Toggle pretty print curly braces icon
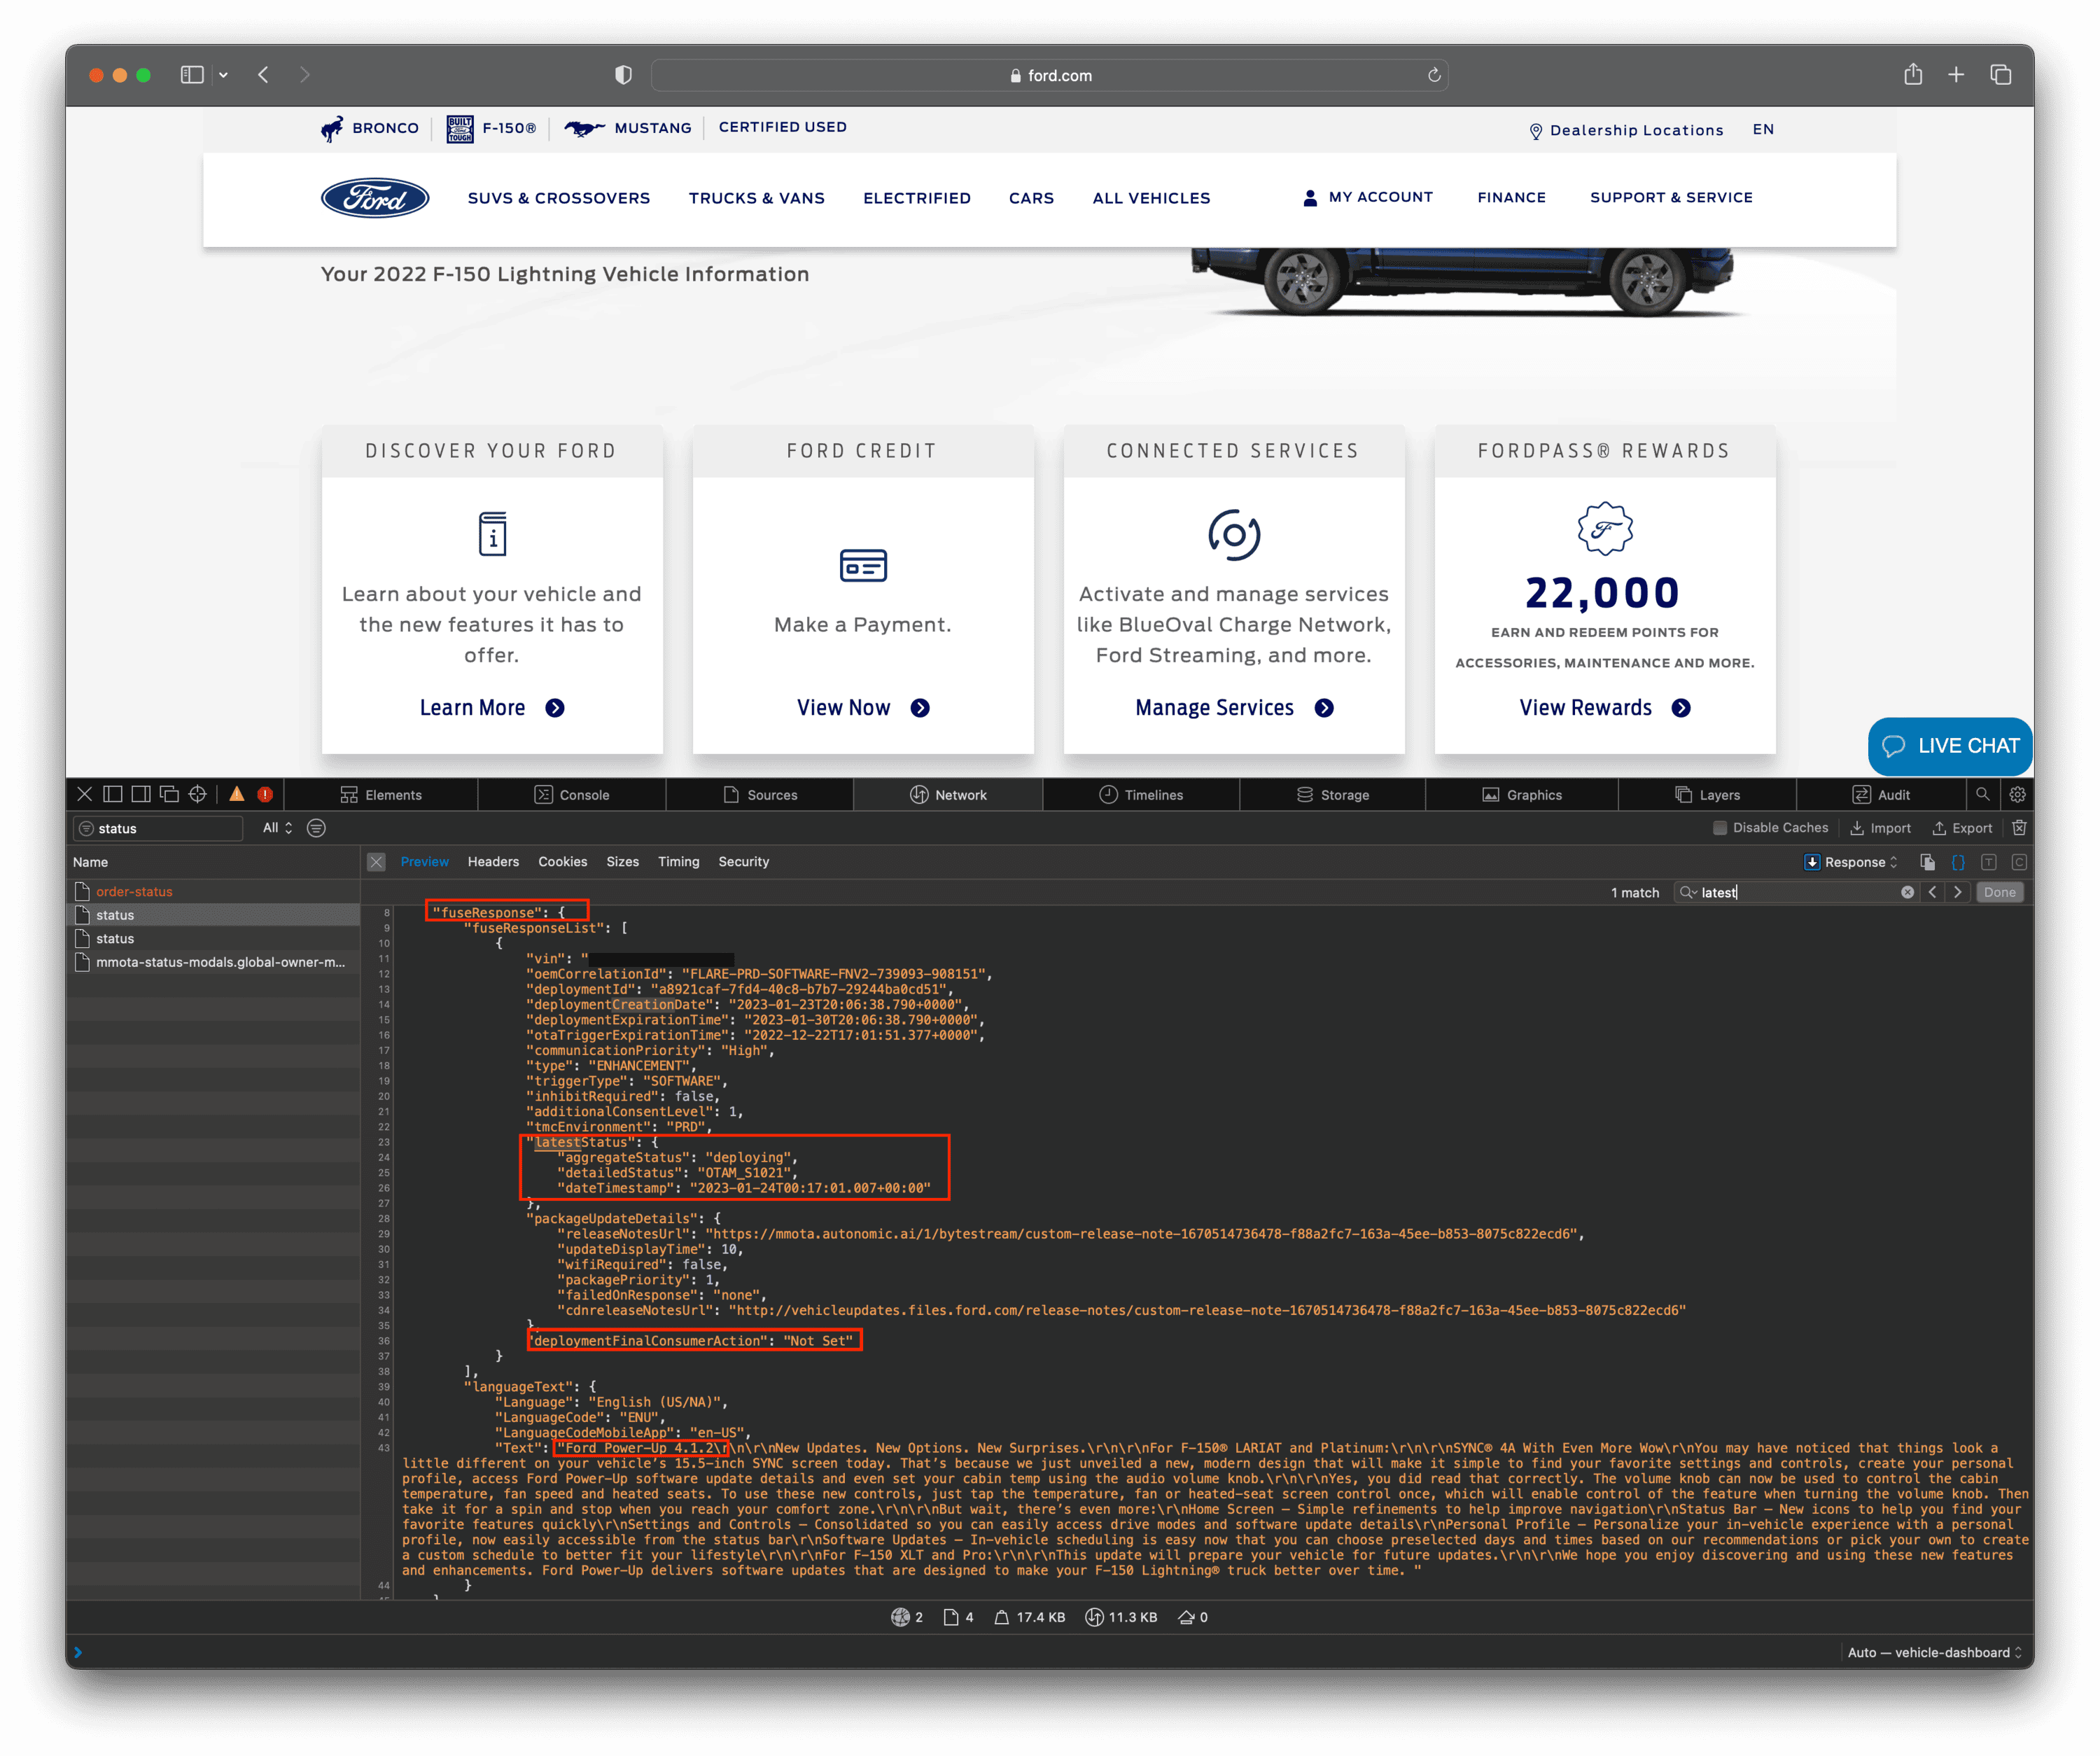 click(1958, 862)
